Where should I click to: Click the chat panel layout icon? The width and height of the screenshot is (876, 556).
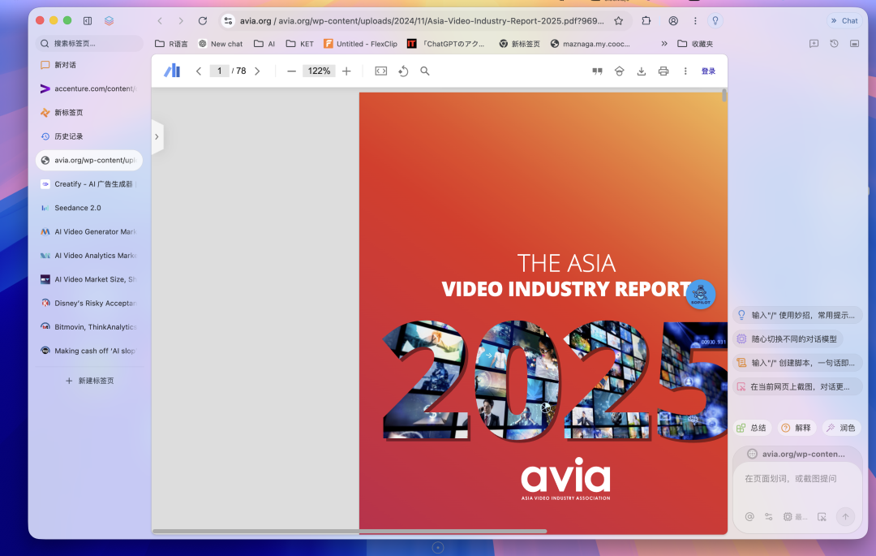click(854, 44)
